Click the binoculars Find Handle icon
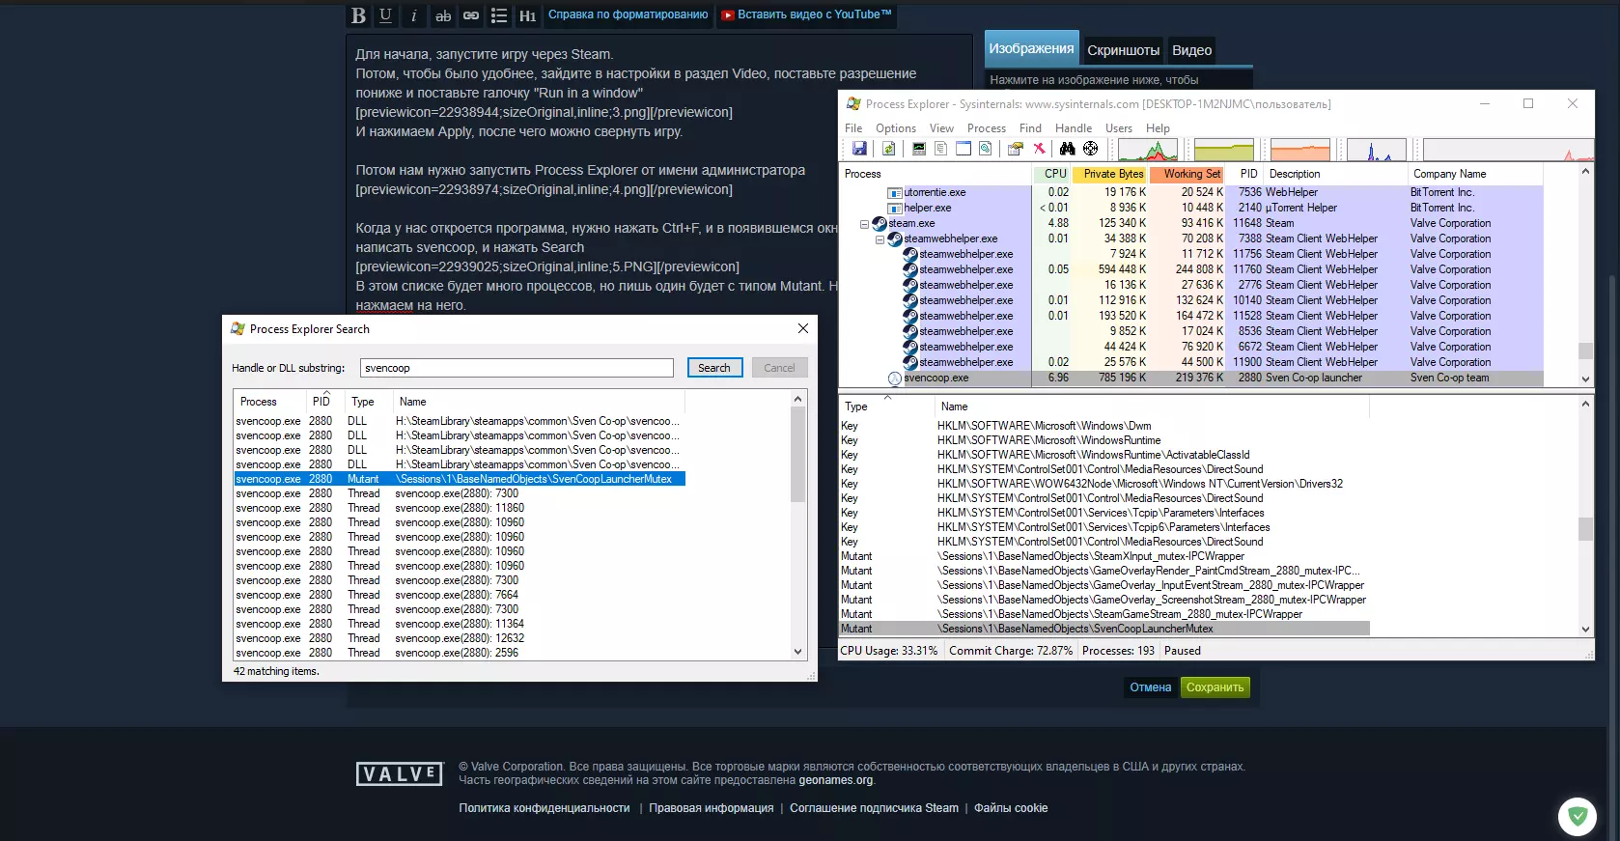The width and height of the screenshot is (1620, 841). pyautogui.click(x=1067, y=149)
